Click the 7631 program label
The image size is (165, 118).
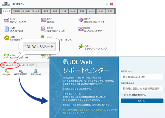[x=50, y=37]
